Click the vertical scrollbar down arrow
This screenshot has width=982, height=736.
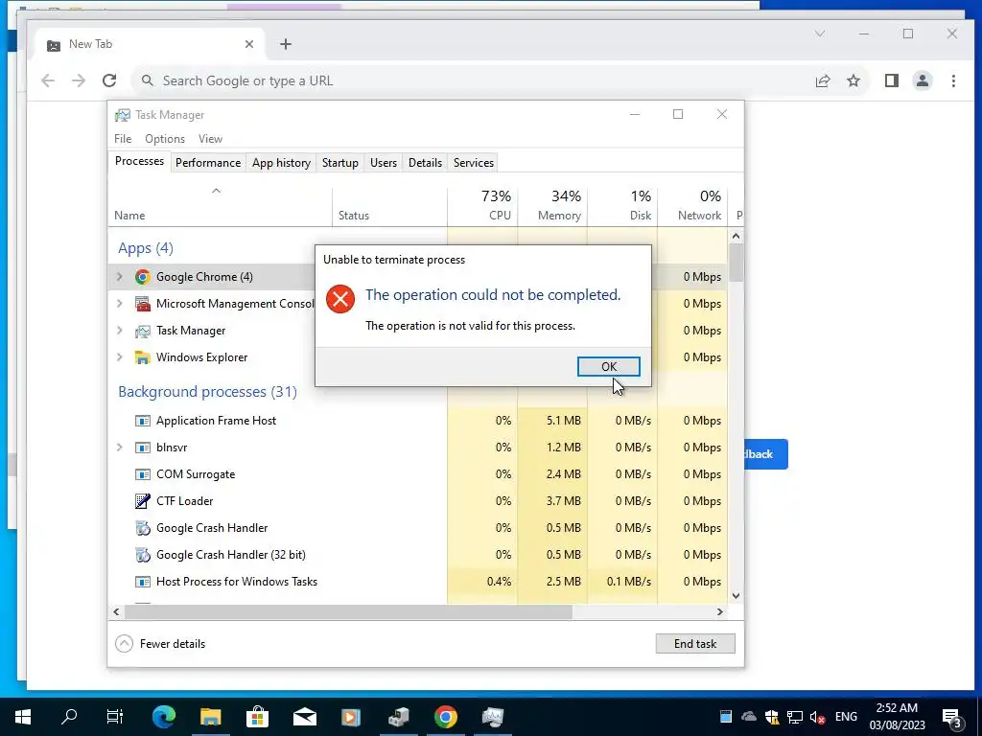tap(736, 596)
